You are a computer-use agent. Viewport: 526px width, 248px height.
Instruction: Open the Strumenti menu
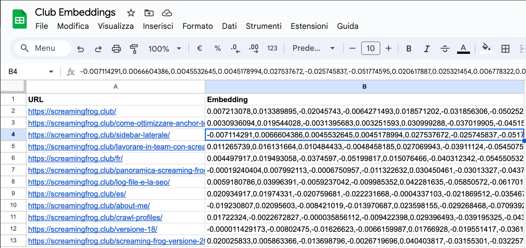click(x=264, y=26)
